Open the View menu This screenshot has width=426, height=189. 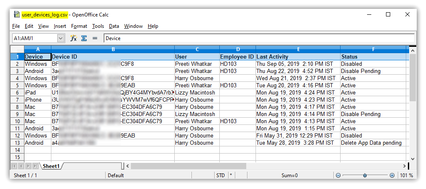[43, 26]
